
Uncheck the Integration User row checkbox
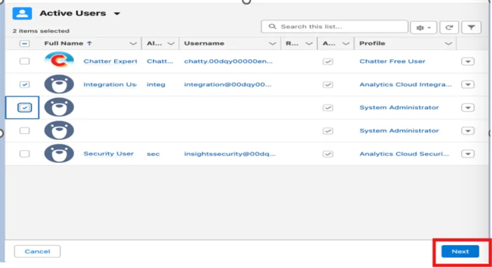pos(25,84)
